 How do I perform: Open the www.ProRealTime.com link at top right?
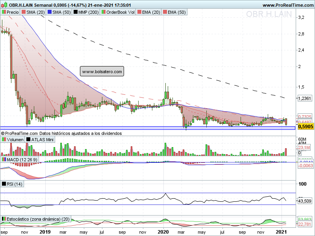(x=288, y=5)
